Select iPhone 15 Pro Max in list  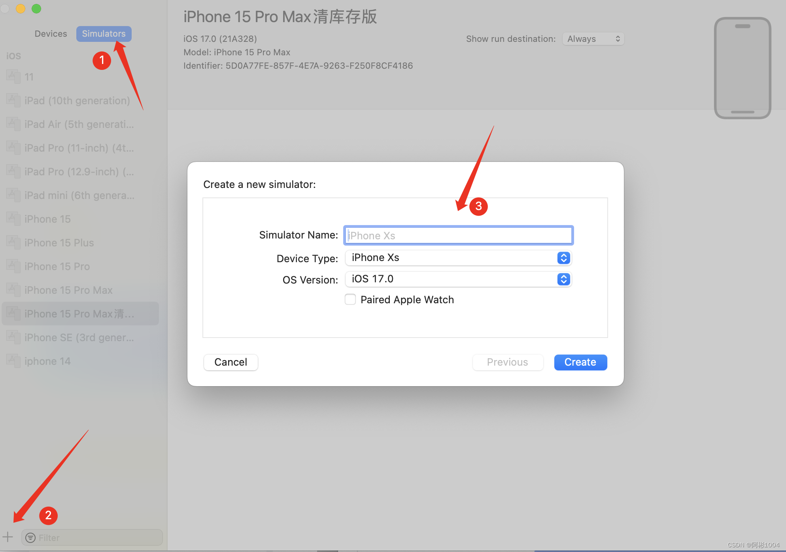click(68, 290)
